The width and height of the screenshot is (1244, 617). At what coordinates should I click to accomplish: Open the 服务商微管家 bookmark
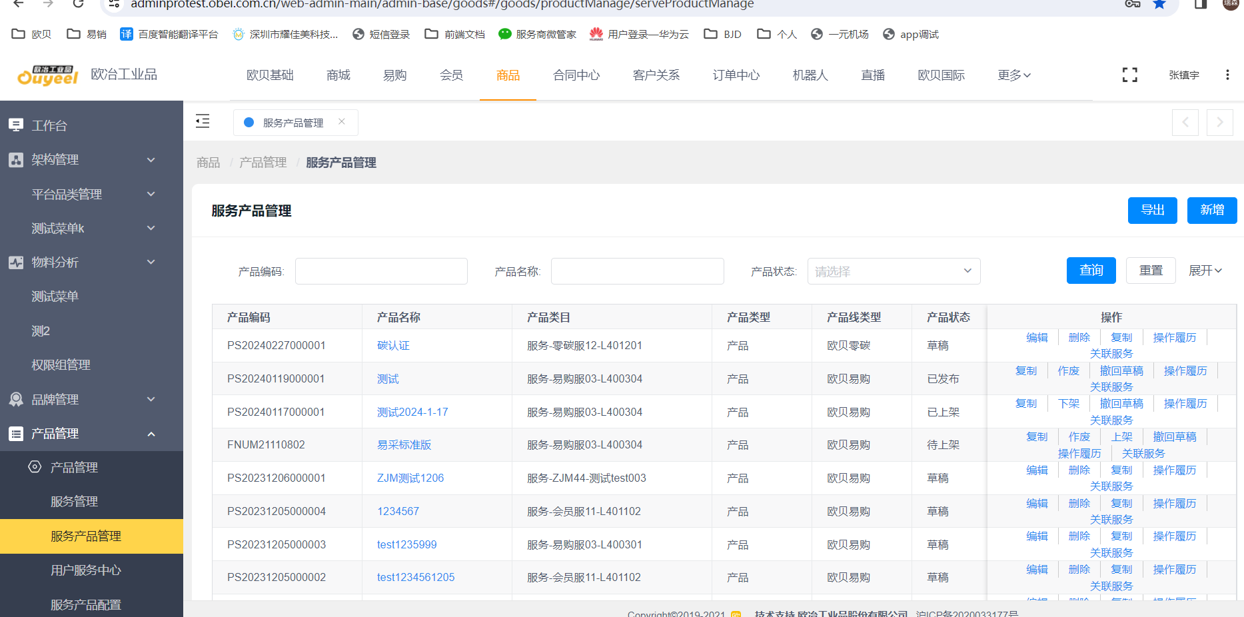click(537, 34)
